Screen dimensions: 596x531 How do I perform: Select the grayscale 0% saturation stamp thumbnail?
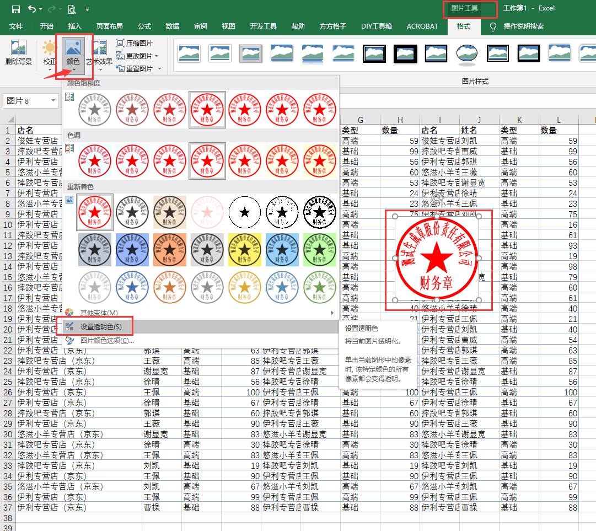tap(95, 110)
